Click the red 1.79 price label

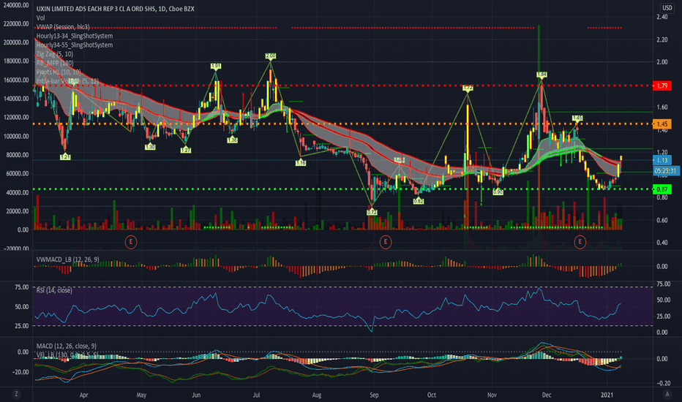tap(662, 86)
